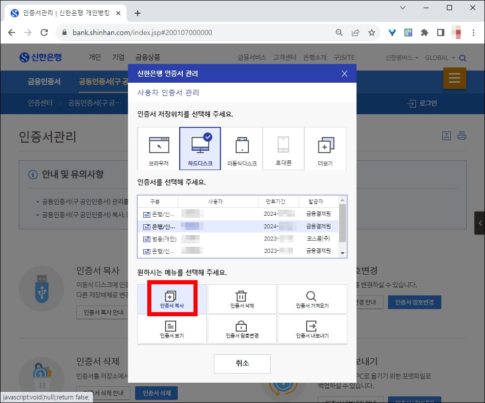Click the 인증서 삭제 trash icon
485x403 pixels.
pos(242,294)
